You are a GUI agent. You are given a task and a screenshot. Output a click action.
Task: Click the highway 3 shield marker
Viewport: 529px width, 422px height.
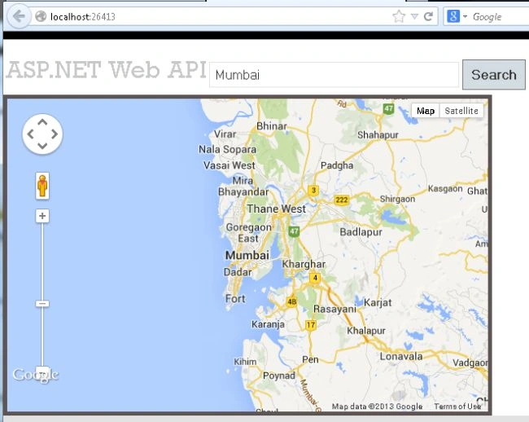[313, 191]
